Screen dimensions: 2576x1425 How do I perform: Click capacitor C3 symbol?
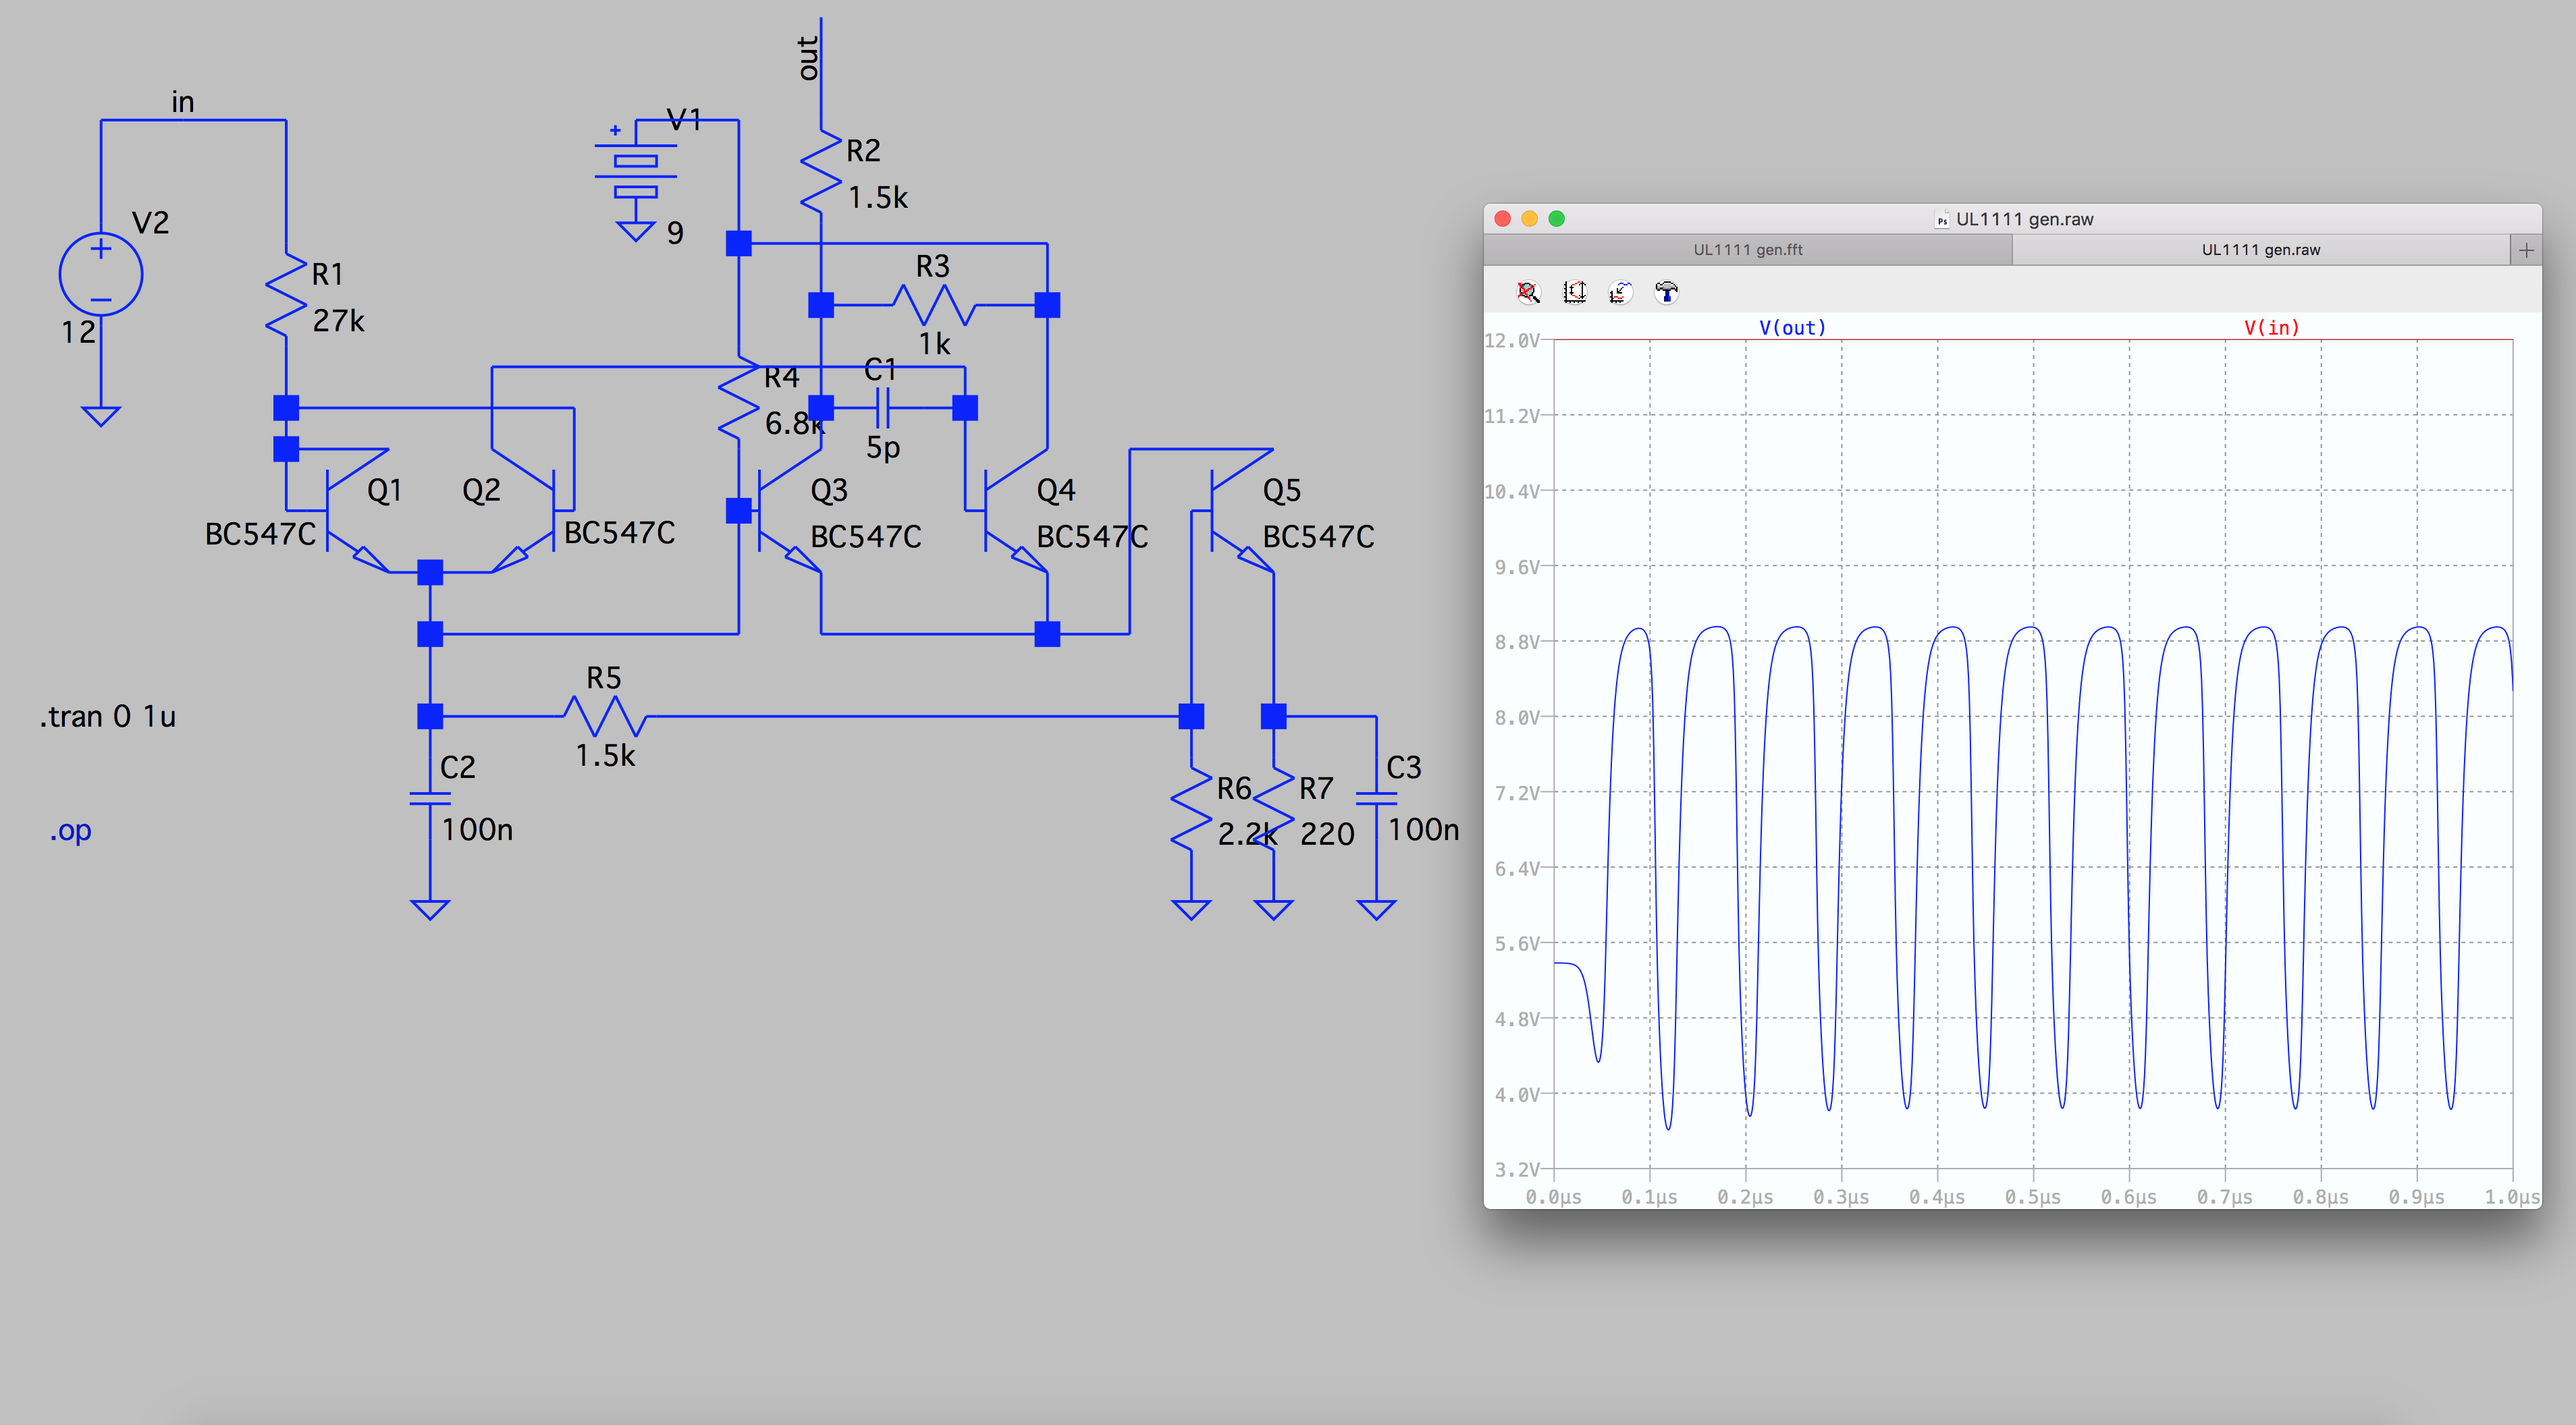(x=1376, y=798)
